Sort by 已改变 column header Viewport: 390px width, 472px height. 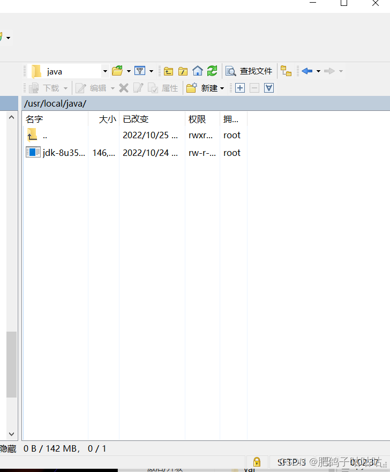[x=152, y=119]
